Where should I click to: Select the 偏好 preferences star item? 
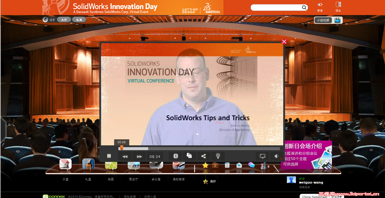[209, 181]
